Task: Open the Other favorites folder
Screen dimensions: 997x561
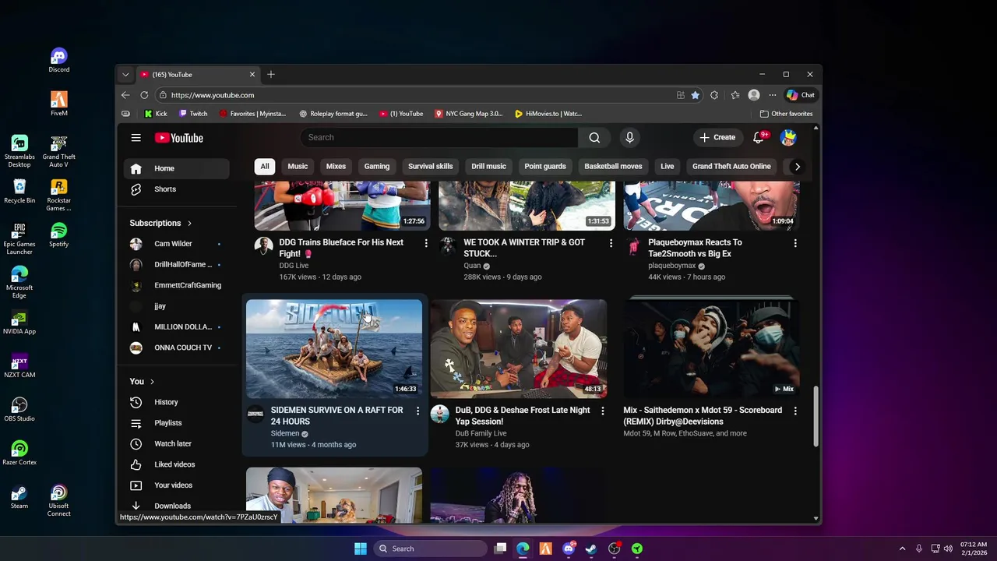Action: [x=786, y=114]
